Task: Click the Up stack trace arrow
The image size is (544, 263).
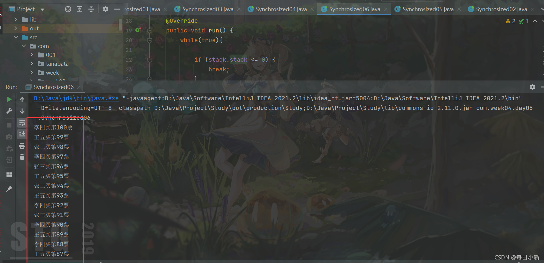Action: click(x=22, y=100)
